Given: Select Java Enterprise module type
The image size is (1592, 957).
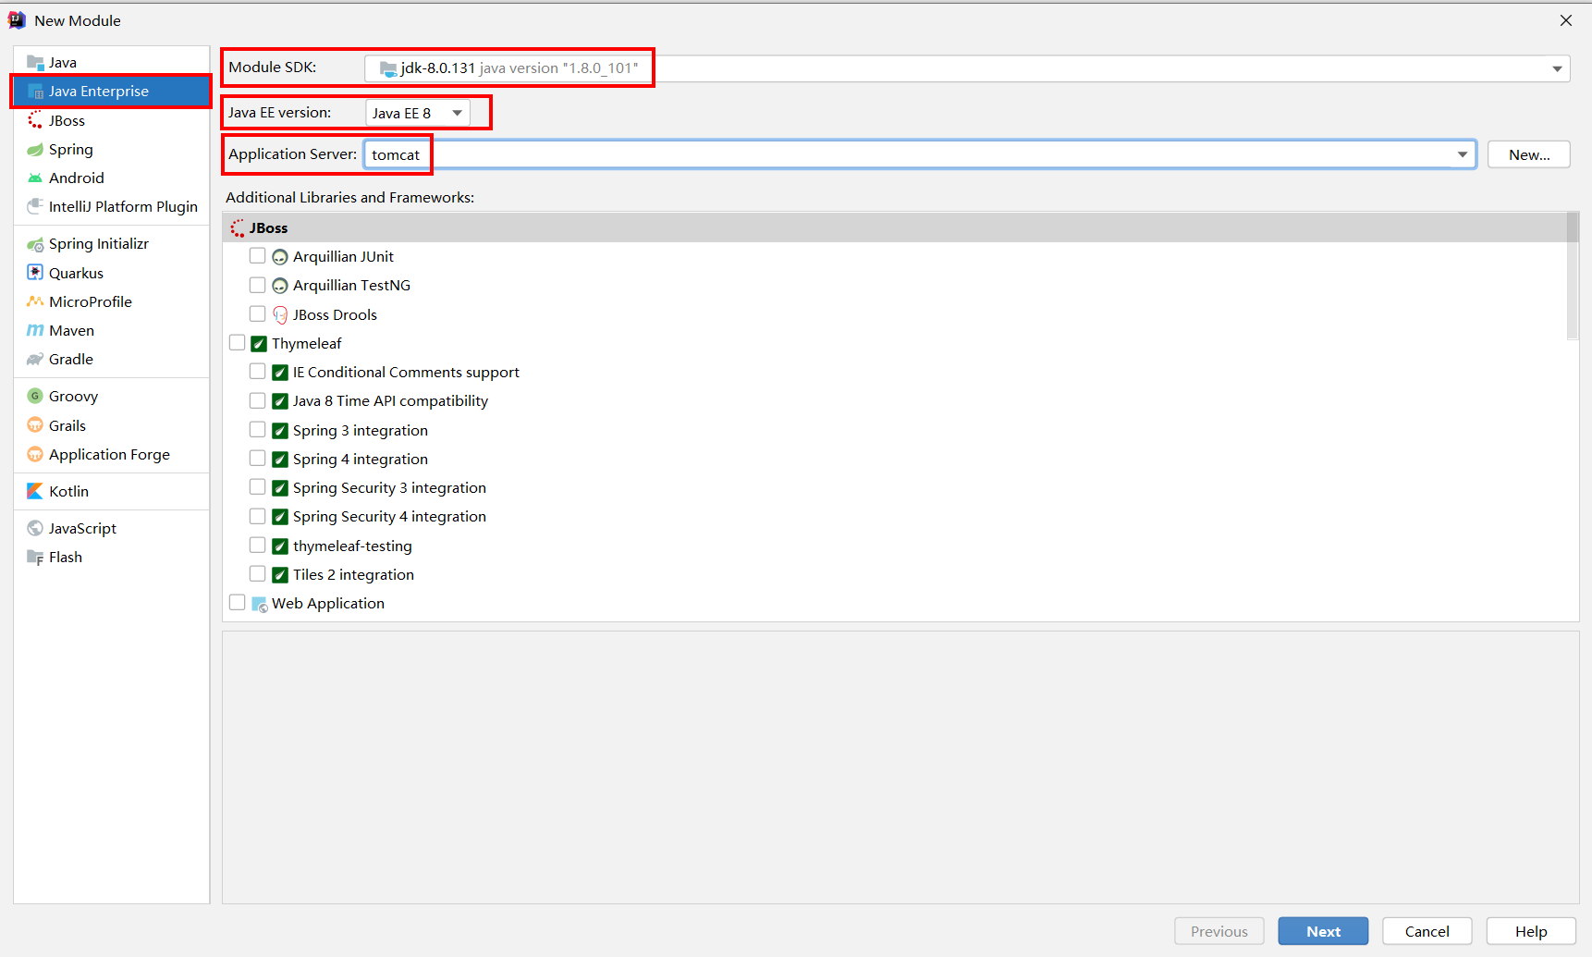Looking at the screenshot, I should (x=111, y=92).
